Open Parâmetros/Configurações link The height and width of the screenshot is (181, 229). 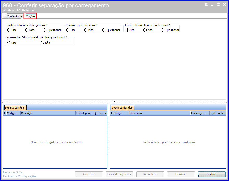[x=20, y=176]
